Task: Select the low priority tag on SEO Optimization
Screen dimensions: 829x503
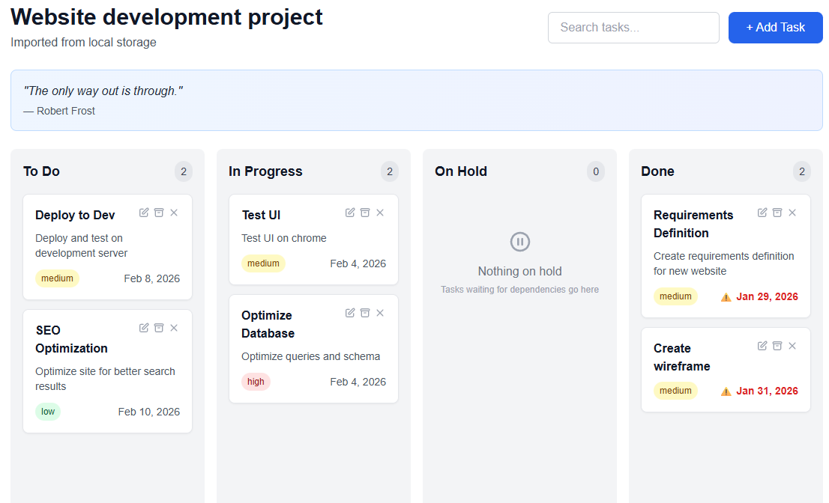Action: click(x=48, y=412)
